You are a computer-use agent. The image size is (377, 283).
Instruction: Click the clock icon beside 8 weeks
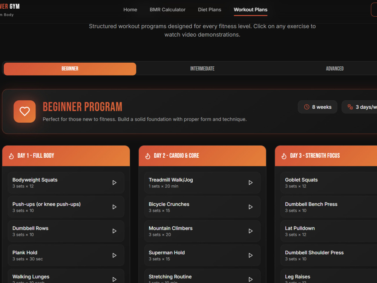coord(307,107)
